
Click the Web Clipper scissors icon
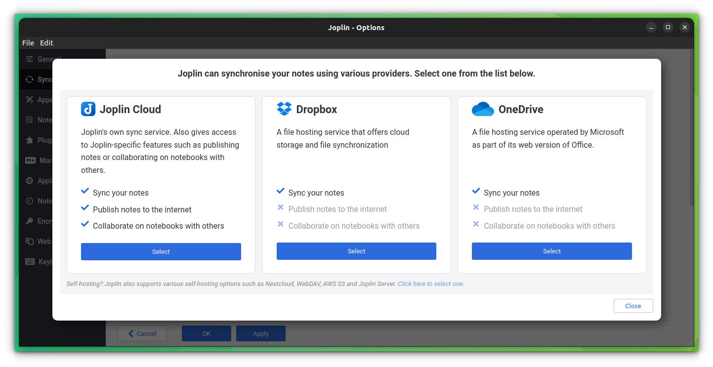tap(30, 242)
